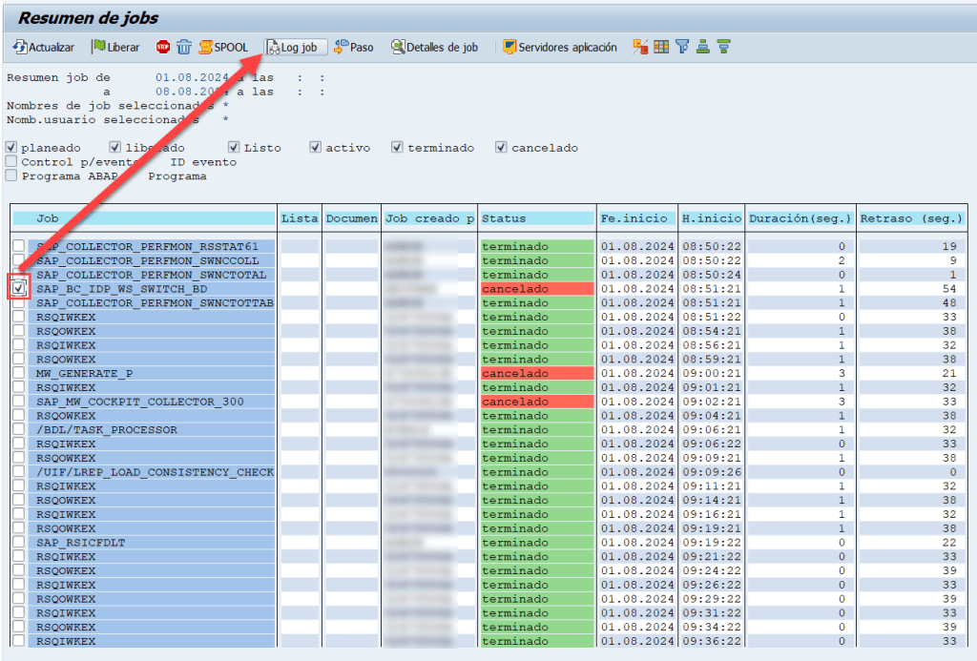Click the grid layout icon in toolbar
977x661 pixels.
click(x=661, y=47)
